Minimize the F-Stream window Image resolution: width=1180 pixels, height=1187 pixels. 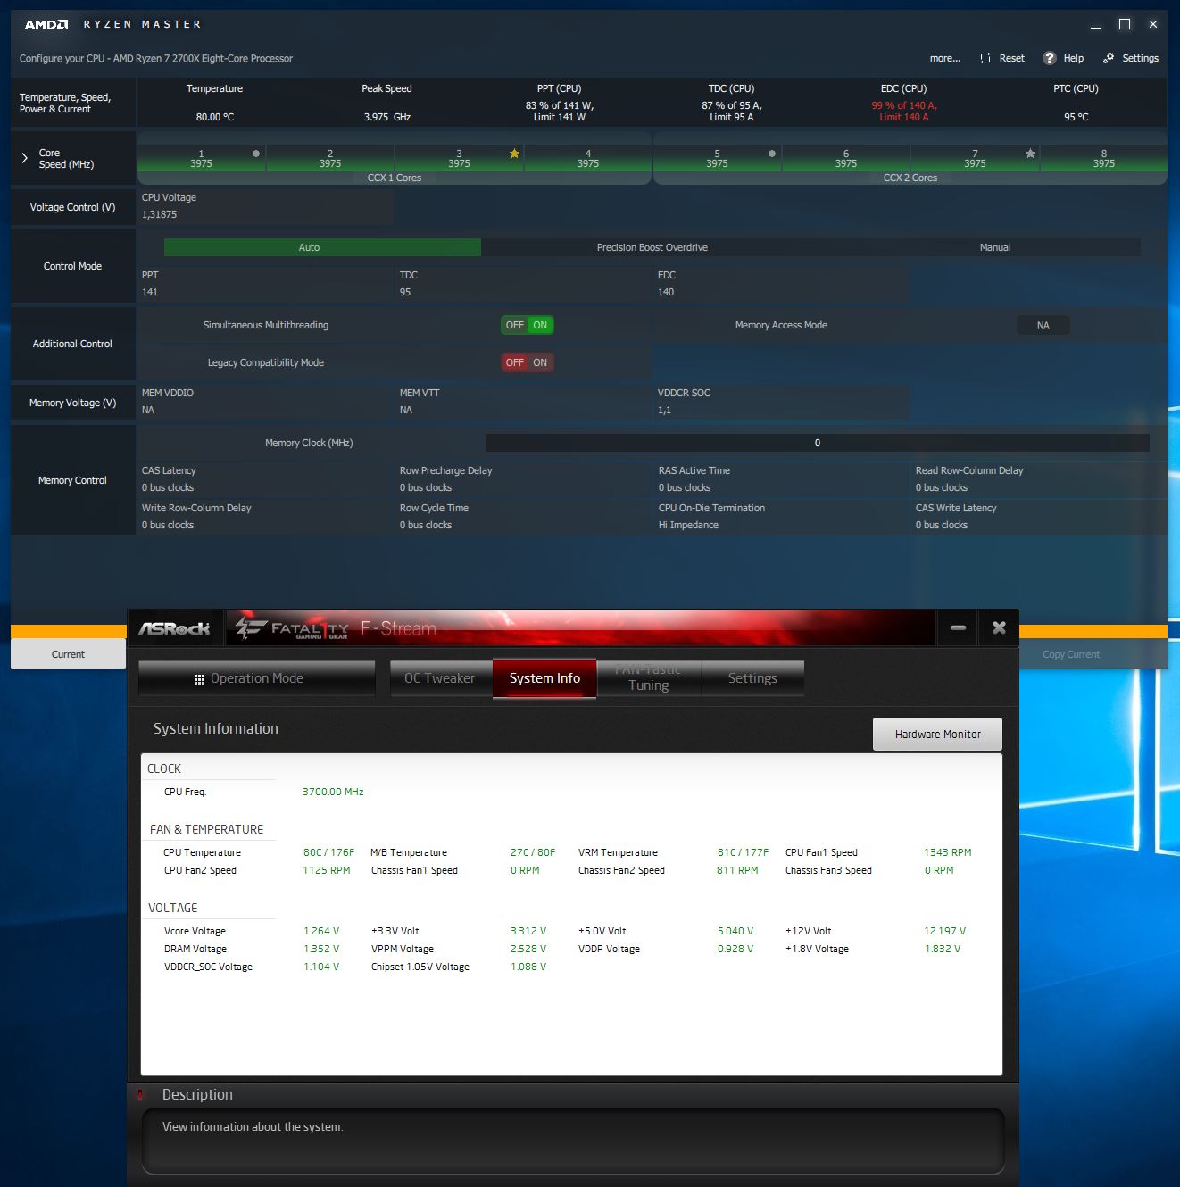click(x=958, y=628)
